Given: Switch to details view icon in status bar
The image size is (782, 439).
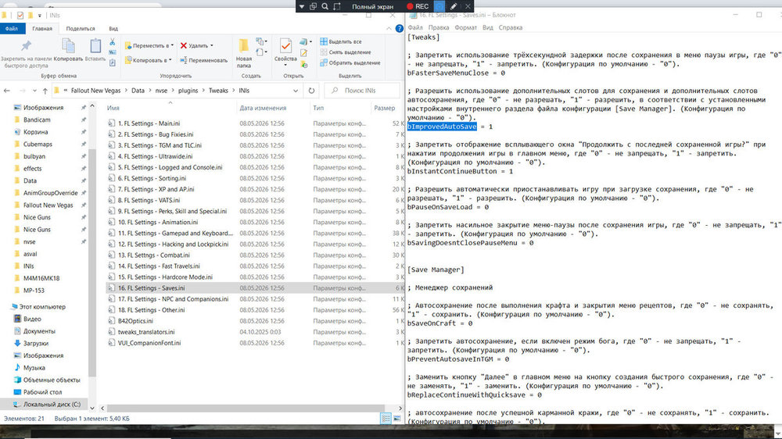Looking at the screenshot, I should coord(386,419).
